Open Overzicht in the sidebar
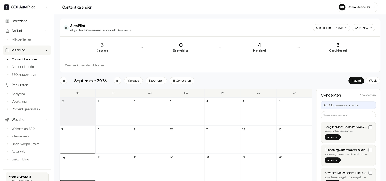The image size is (386, 181). [27, 21]
